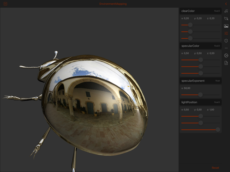Open the image textures panel
The image size is (230, 172).
coord(226,26)
